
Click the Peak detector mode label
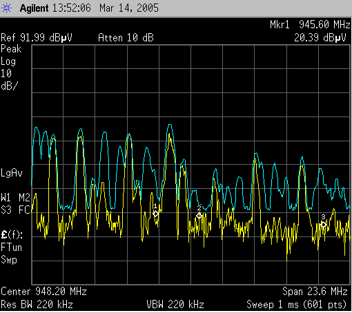(11, 49)
